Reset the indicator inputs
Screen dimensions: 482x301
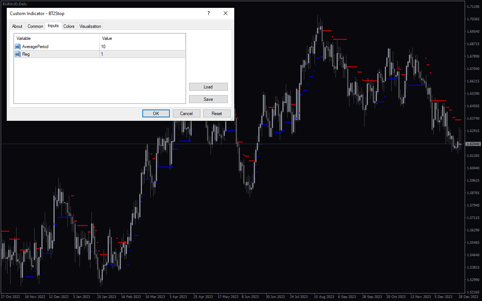tap(217, 114)
